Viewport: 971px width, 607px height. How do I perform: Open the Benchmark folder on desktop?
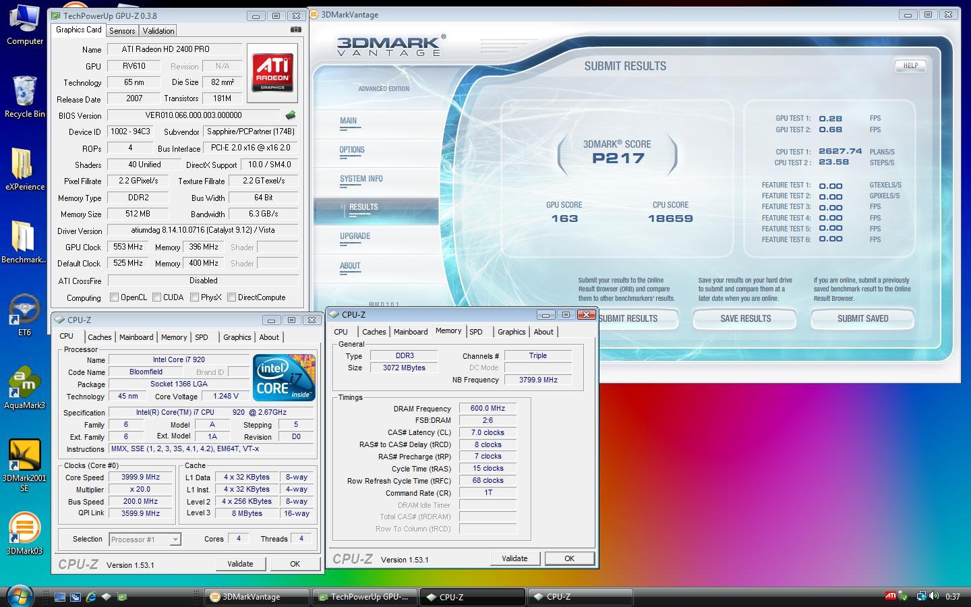24,242
